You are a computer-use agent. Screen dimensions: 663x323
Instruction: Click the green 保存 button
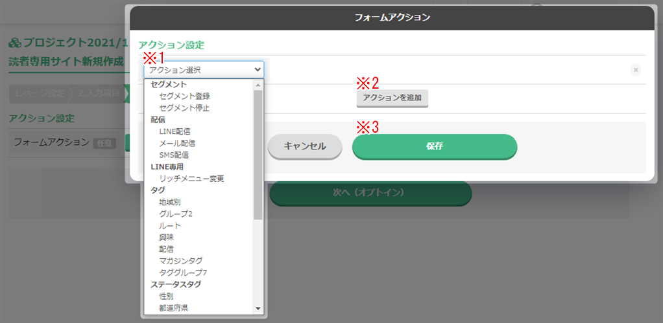[435, 146]
